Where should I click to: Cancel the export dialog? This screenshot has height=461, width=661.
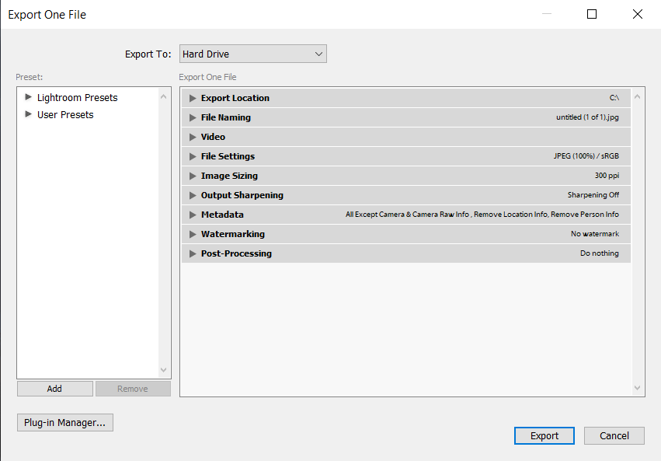click(x=614, y=435)
